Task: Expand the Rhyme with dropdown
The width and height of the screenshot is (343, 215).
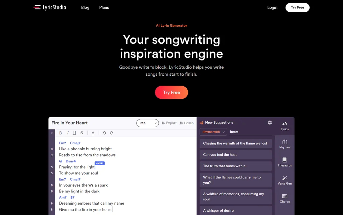Action: (213, 132)
